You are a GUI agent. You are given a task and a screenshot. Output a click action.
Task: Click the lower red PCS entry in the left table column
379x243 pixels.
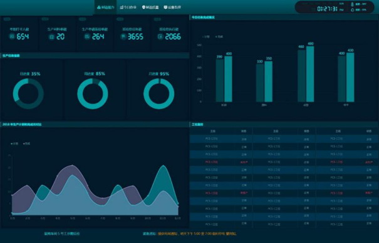click(212, 194)
